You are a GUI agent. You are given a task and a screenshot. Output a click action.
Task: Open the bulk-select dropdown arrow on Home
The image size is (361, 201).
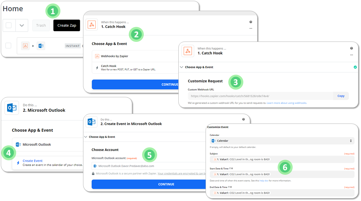click(22, 25)
